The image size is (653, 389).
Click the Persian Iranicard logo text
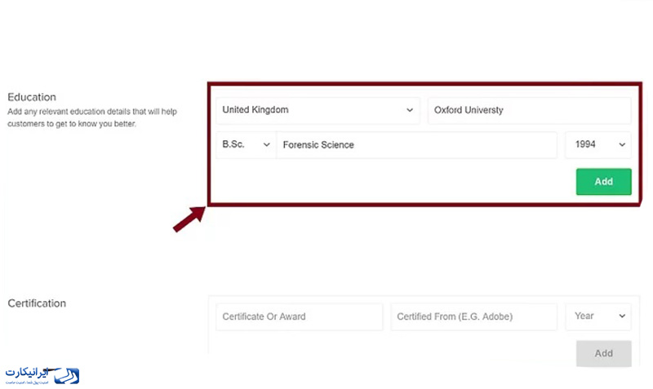click(28, 373)
